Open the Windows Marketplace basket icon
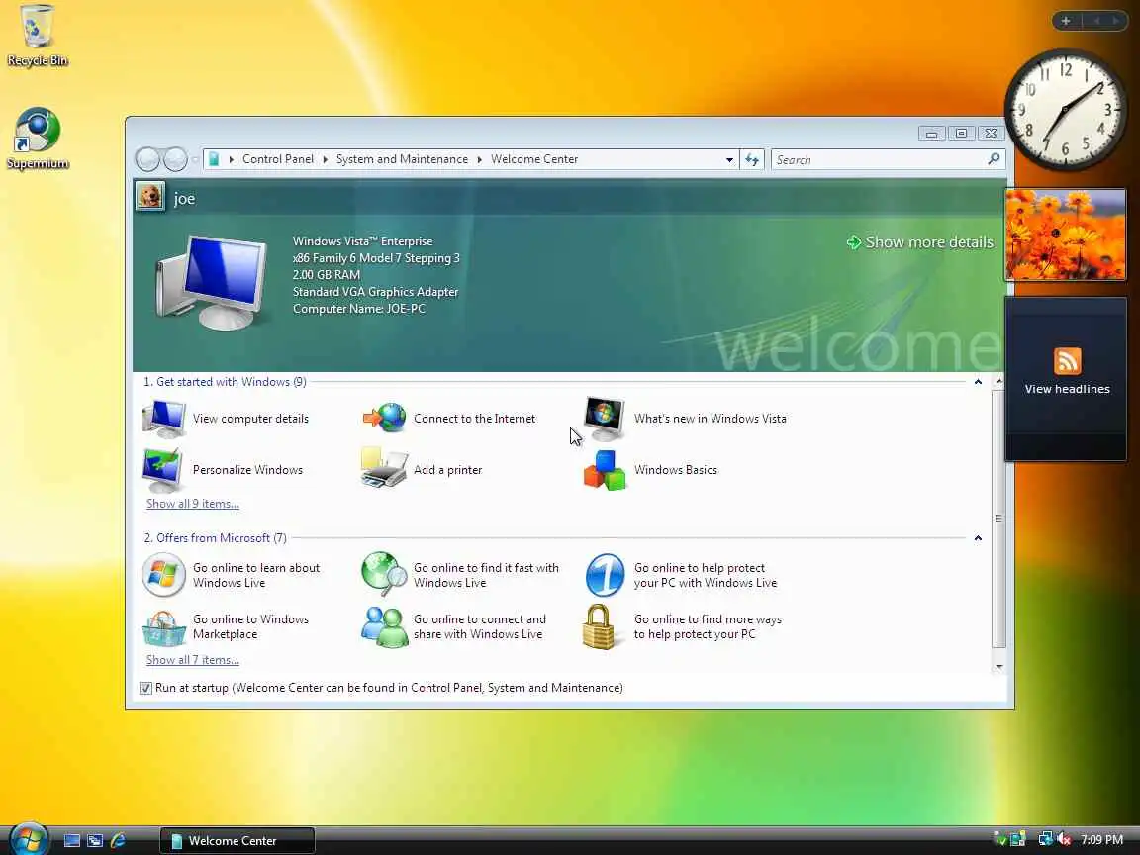This screenshot has height=855, width=1140. (163, 628)
